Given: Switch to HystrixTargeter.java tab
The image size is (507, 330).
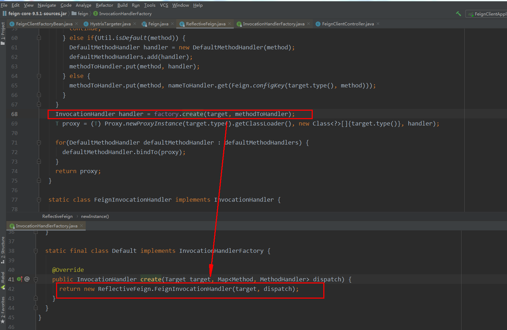Looking at the screenshot, I should [110, 24].
